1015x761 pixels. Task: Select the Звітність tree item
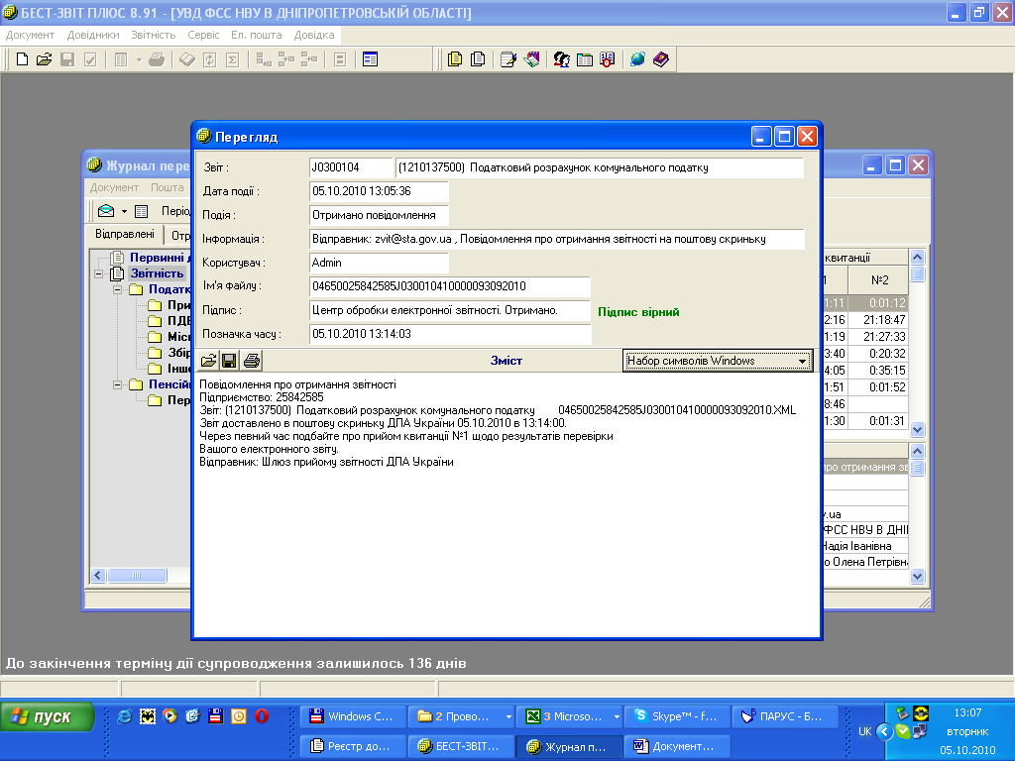point(158,273)
